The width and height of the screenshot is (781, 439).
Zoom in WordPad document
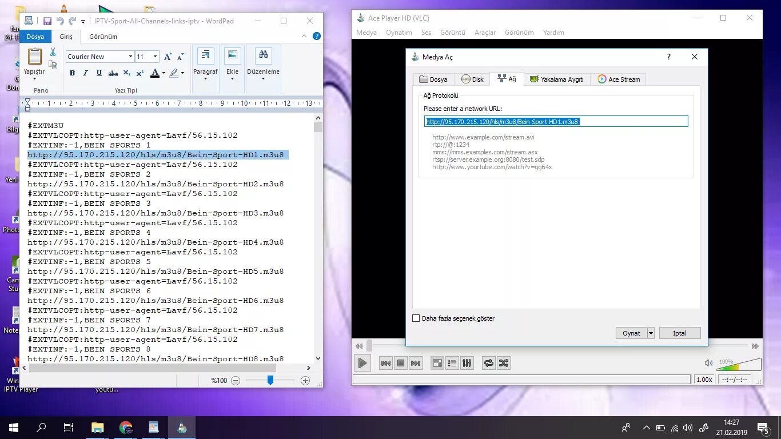305,381
